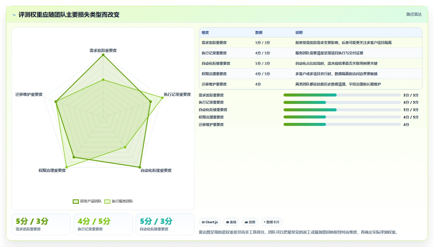Viewport: 434px width, 247px height.
Task: Click the 维度 column header
Action: tap(205, 33)
